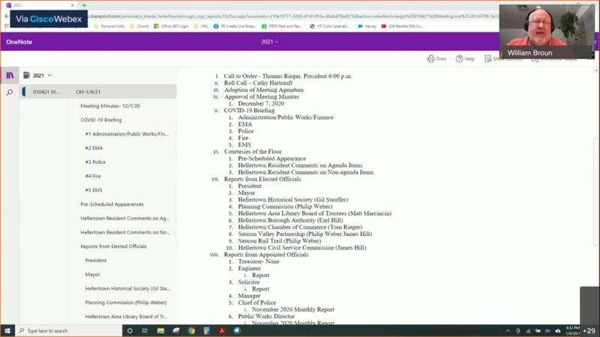The image size is (600, 337).
Task: Click 'Adoption of Meeting Agendum' line
Action: pyautogui.click(x=264, y=90)
